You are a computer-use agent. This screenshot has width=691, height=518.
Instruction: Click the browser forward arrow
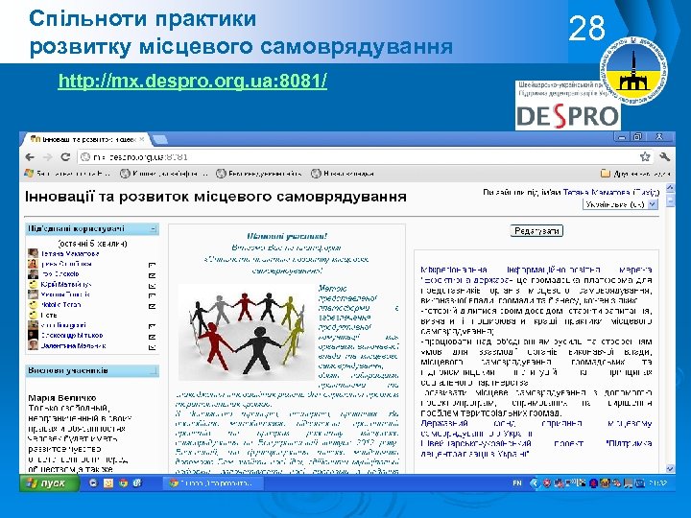click(x=48, y=156)
